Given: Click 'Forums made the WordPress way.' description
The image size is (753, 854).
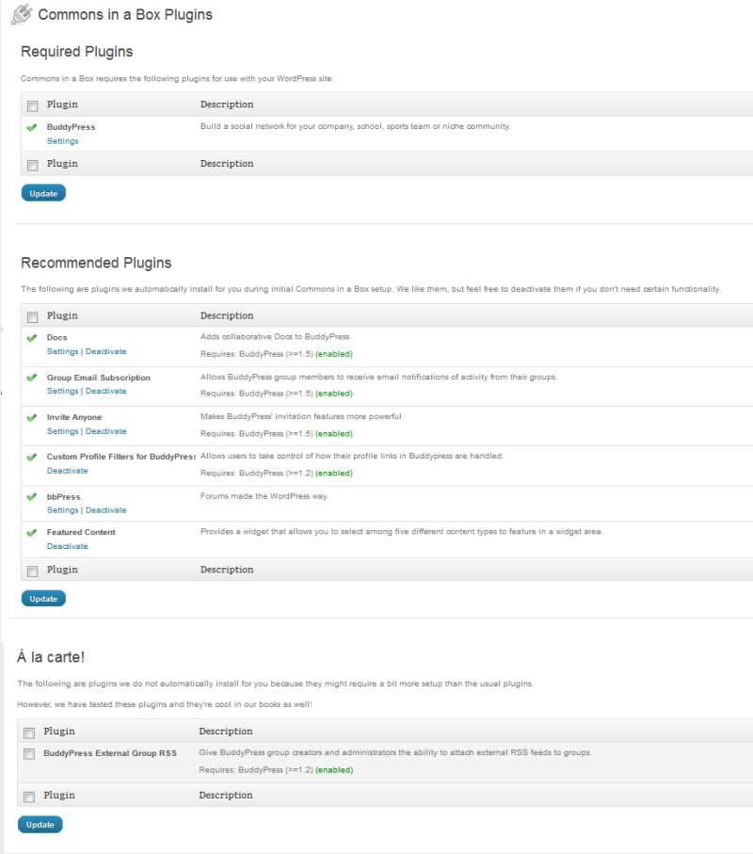Looking at the screenshot, I should [x=264, y=496].
